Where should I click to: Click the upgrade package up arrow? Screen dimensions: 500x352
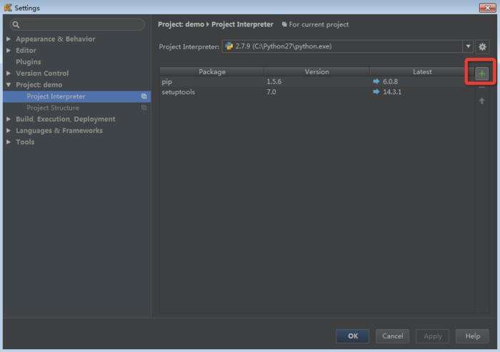click(x=482, y=100)
